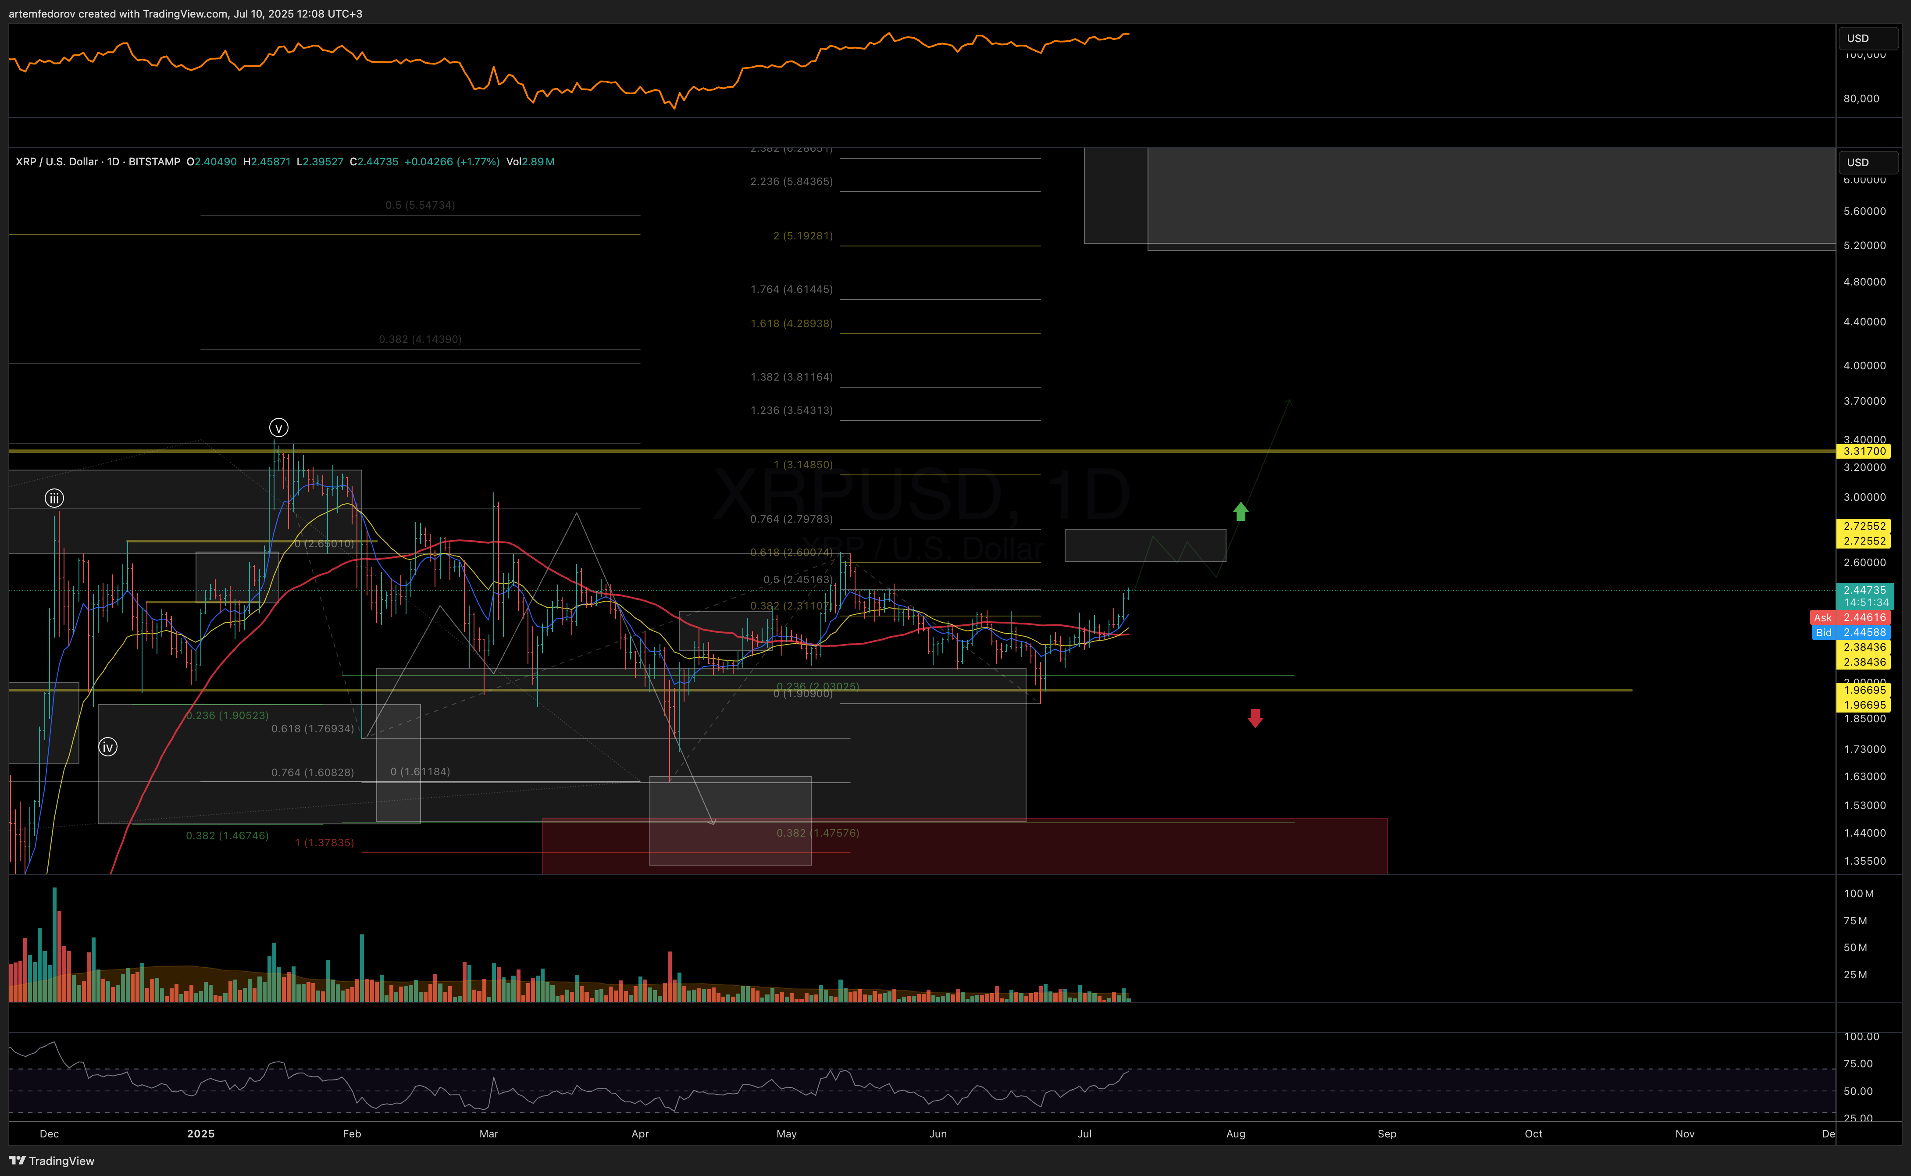
Task: Select the Fib label 0.618 (1.76934)
Action: tap(313, 730)
